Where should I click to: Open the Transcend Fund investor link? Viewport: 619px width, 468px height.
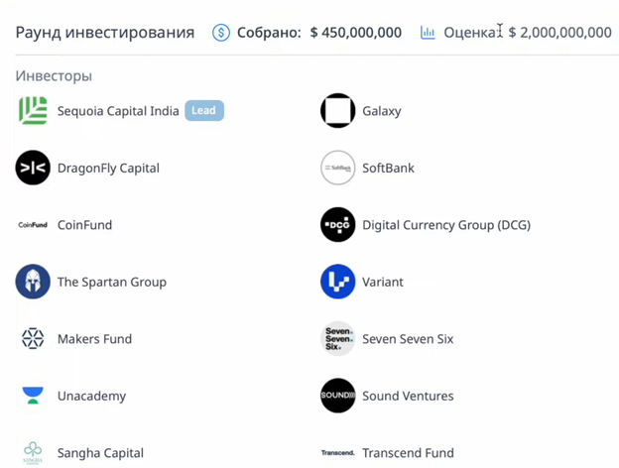click(x=408, y=452)
